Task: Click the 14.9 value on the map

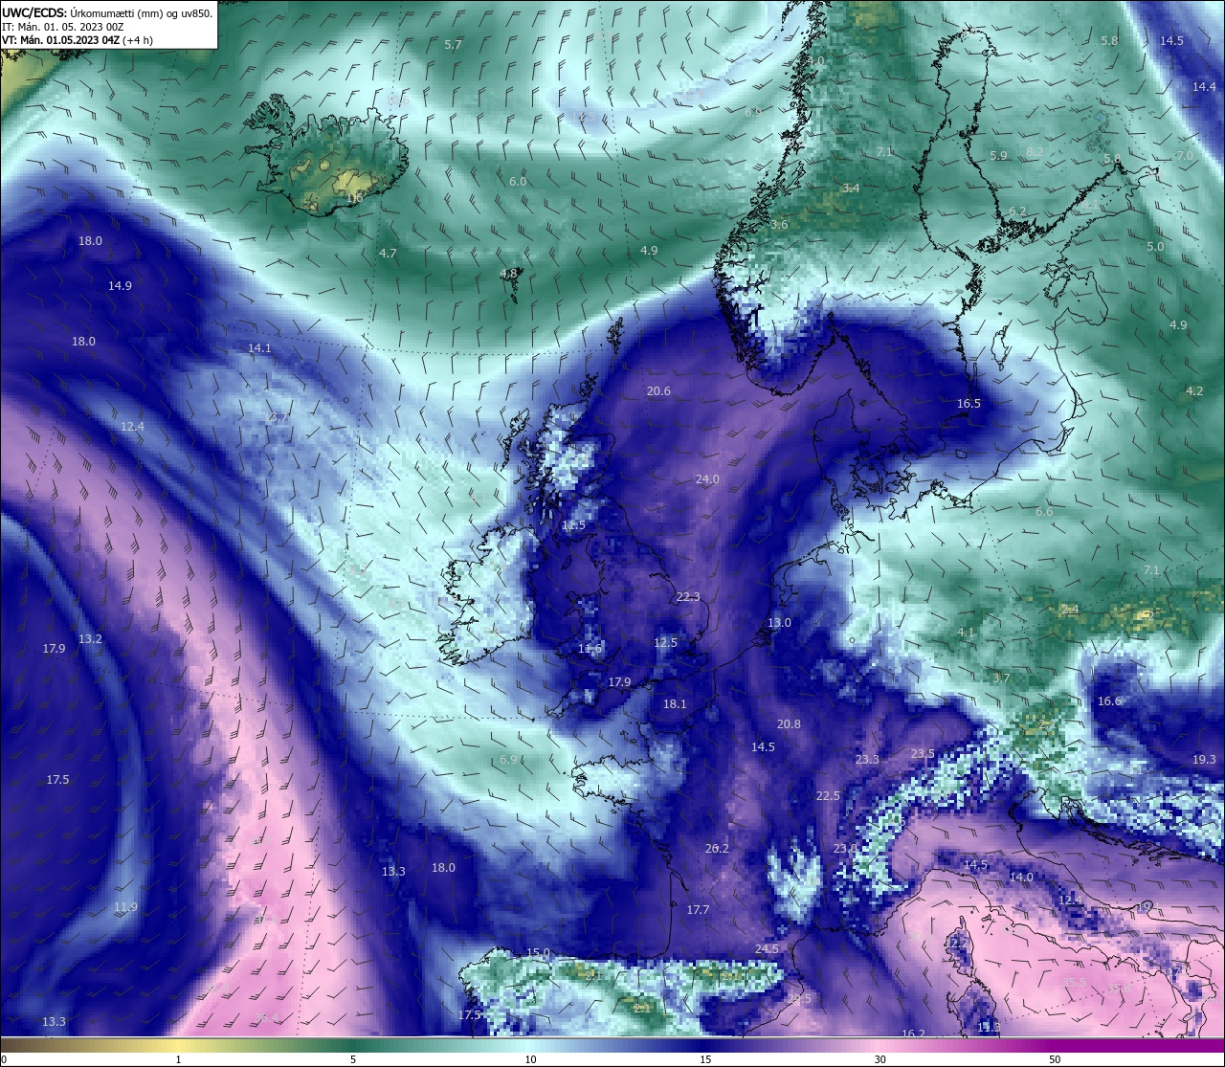Action: point(120,286)
